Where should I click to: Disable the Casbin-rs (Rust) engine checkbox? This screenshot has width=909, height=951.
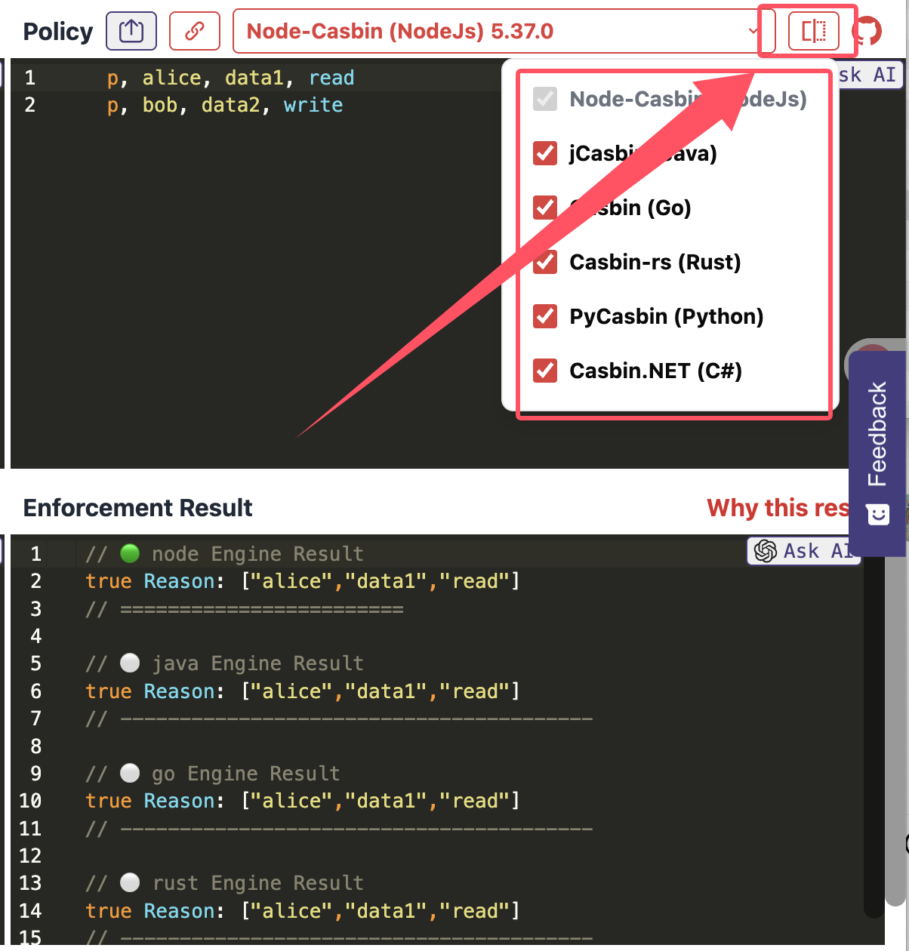tap(545, 262)
